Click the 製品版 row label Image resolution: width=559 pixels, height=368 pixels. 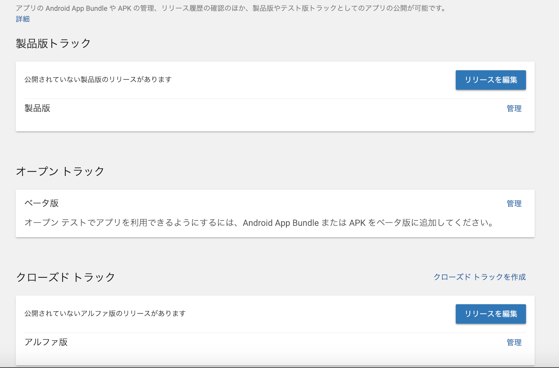37,108
